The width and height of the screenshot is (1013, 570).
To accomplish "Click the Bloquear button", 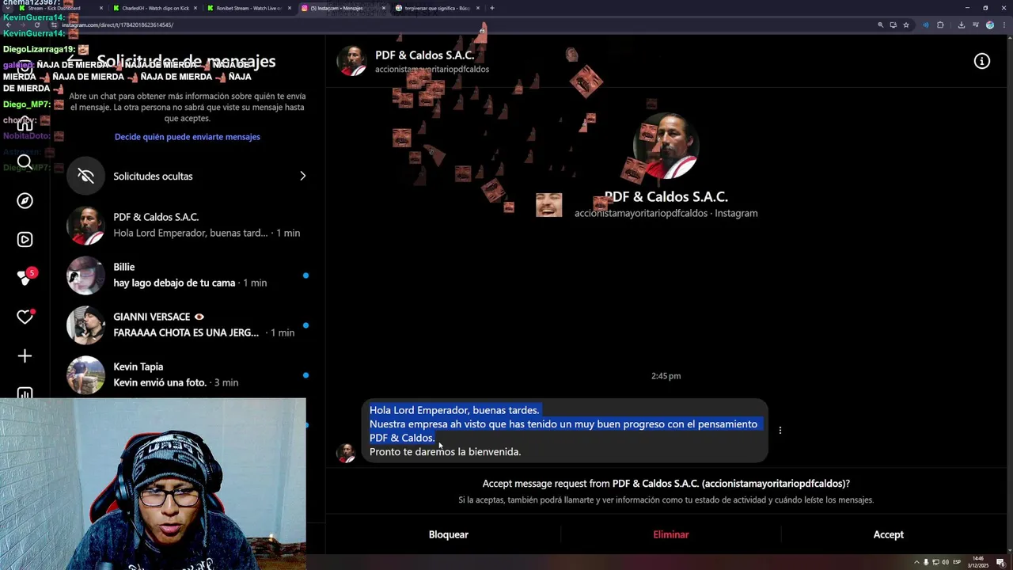I will click(449, 534).
